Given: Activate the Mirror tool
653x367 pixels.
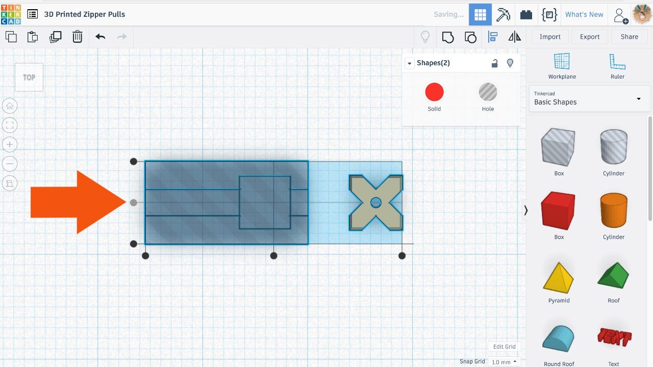Looking at the screenshot, I should [515, 37].
